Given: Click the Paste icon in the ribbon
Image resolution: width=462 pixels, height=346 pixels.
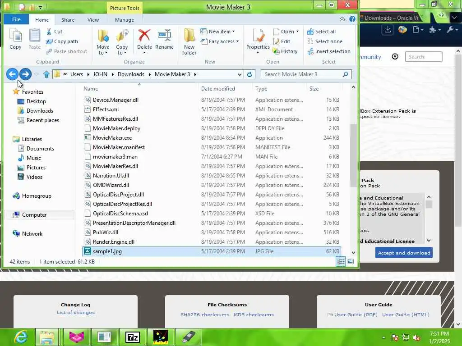Looking at the screenshot, I should click(34, 39).
